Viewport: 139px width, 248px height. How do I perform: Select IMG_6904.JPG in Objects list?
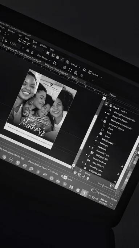click(95, 173)
